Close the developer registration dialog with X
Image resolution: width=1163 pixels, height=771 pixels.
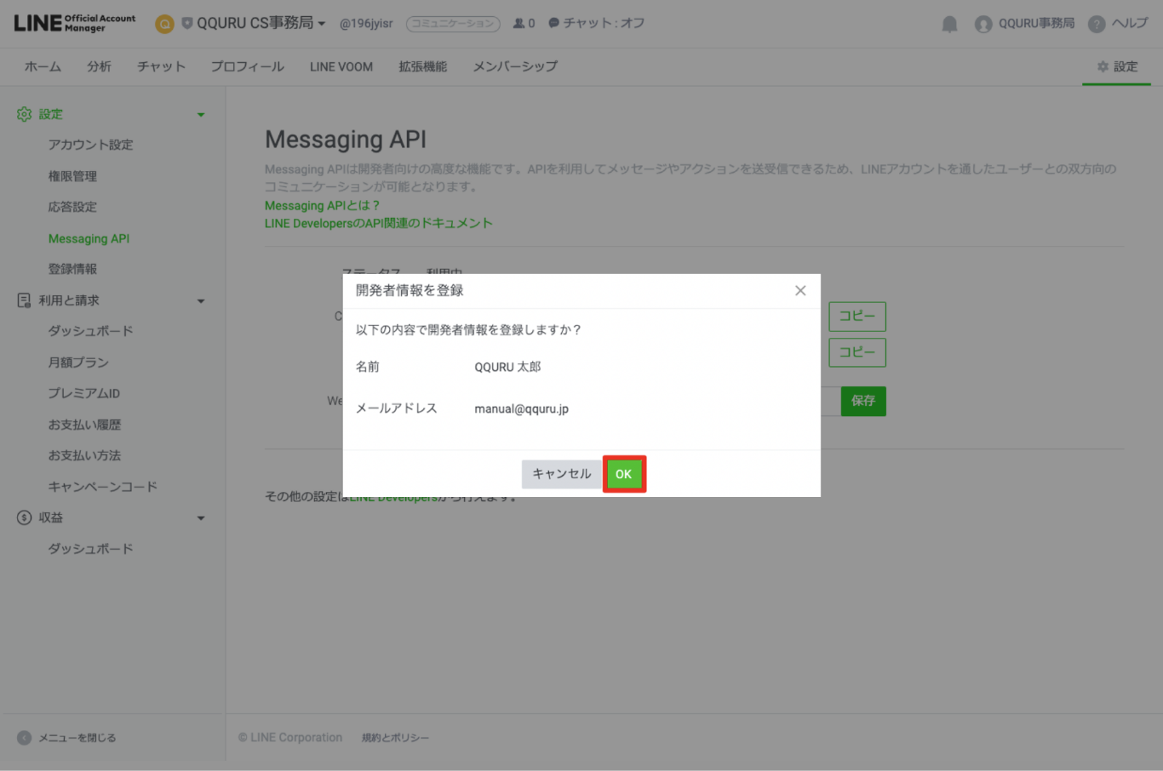[800, 291]
